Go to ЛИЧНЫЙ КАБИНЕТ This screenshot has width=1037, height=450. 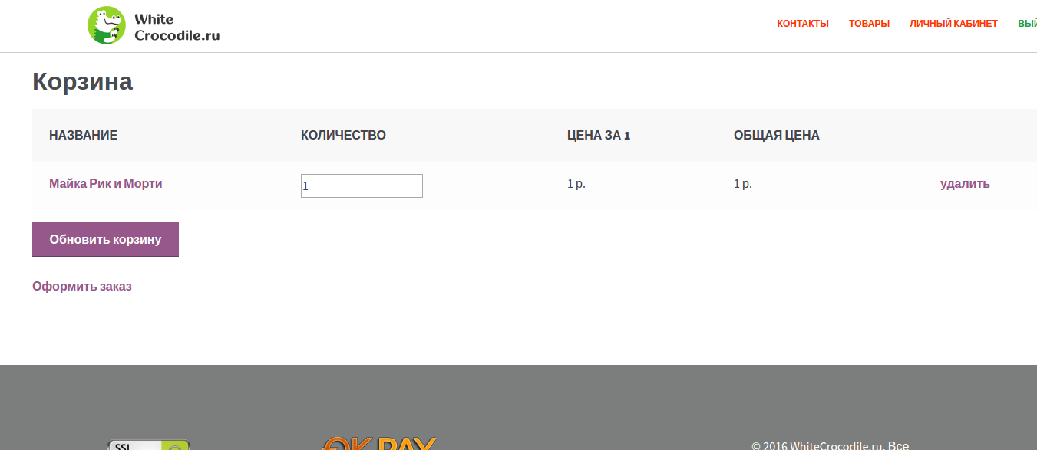coord(953,24)
